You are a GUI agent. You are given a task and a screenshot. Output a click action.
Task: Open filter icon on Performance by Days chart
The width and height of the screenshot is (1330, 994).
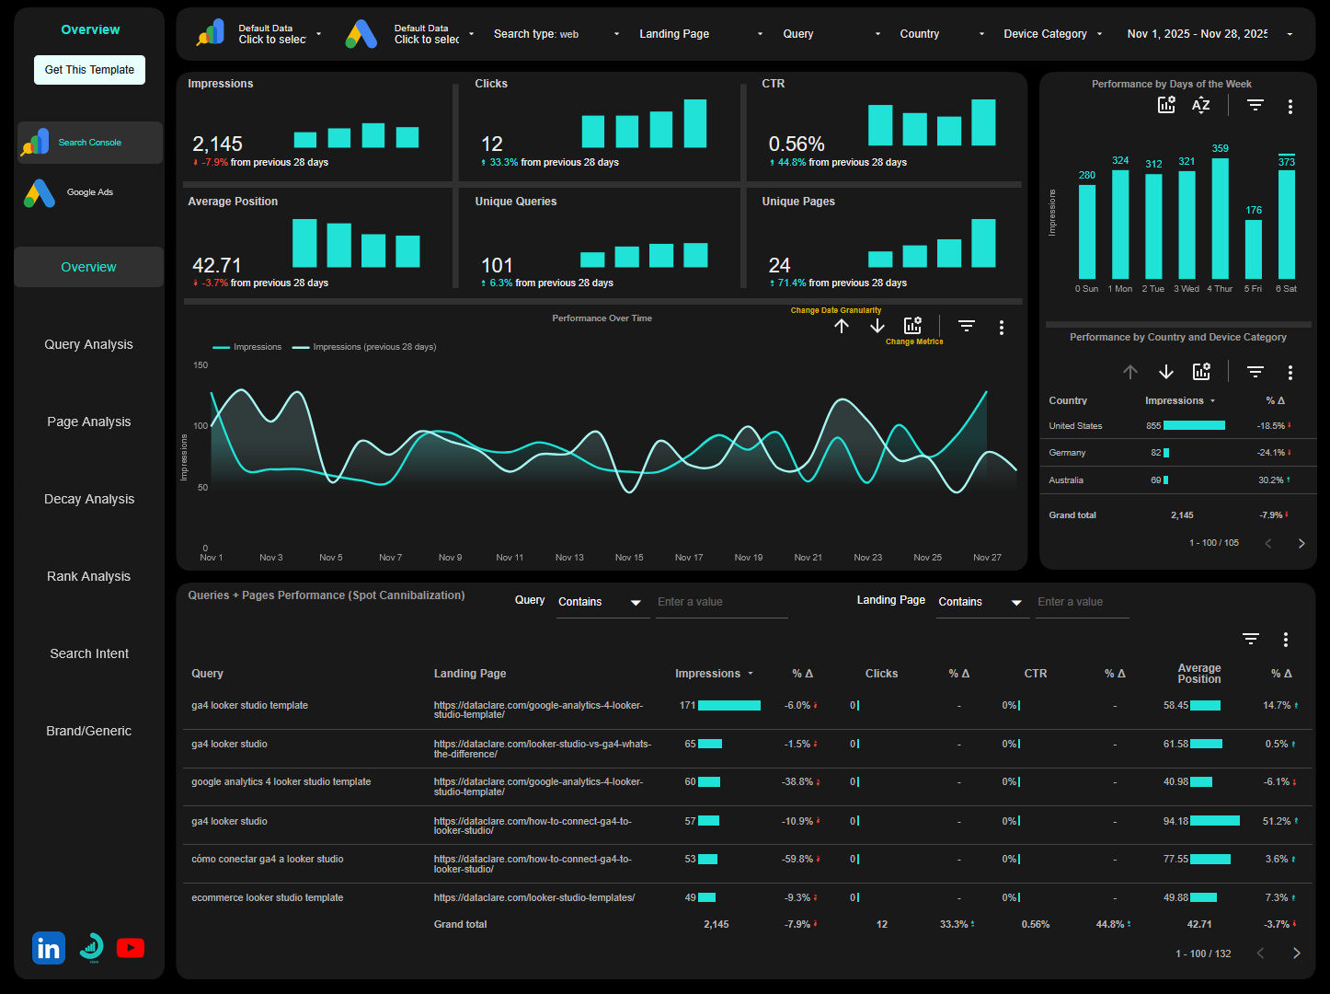tap(1255, 105)
